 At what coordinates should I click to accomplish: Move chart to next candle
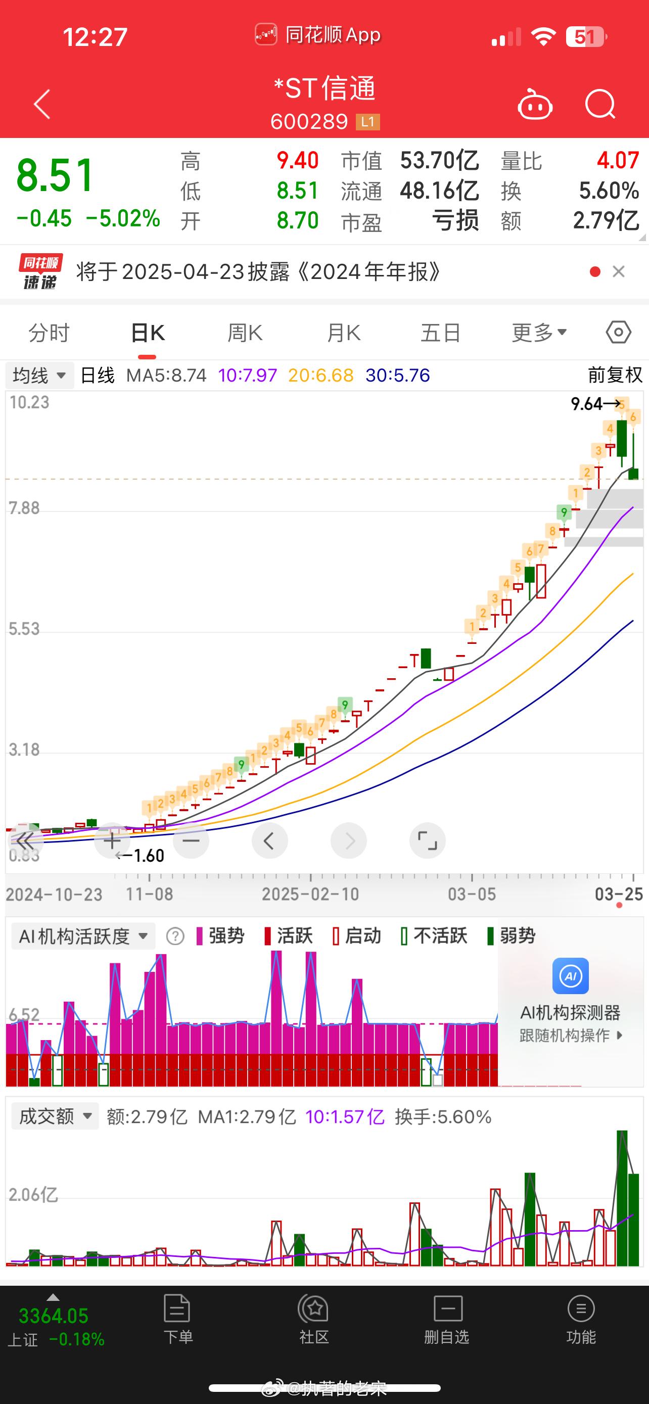coord(349,841)
